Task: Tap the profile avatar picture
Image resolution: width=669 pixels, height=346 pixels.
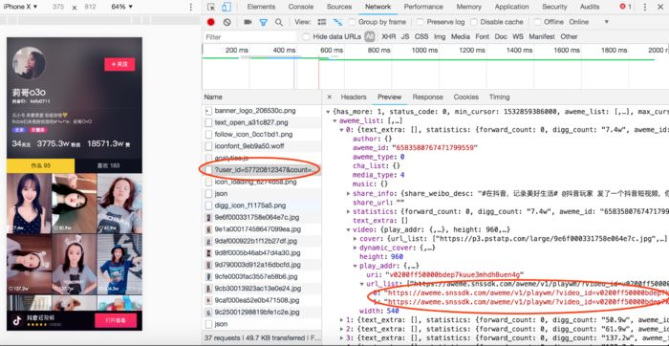Action: click(29, 63)
